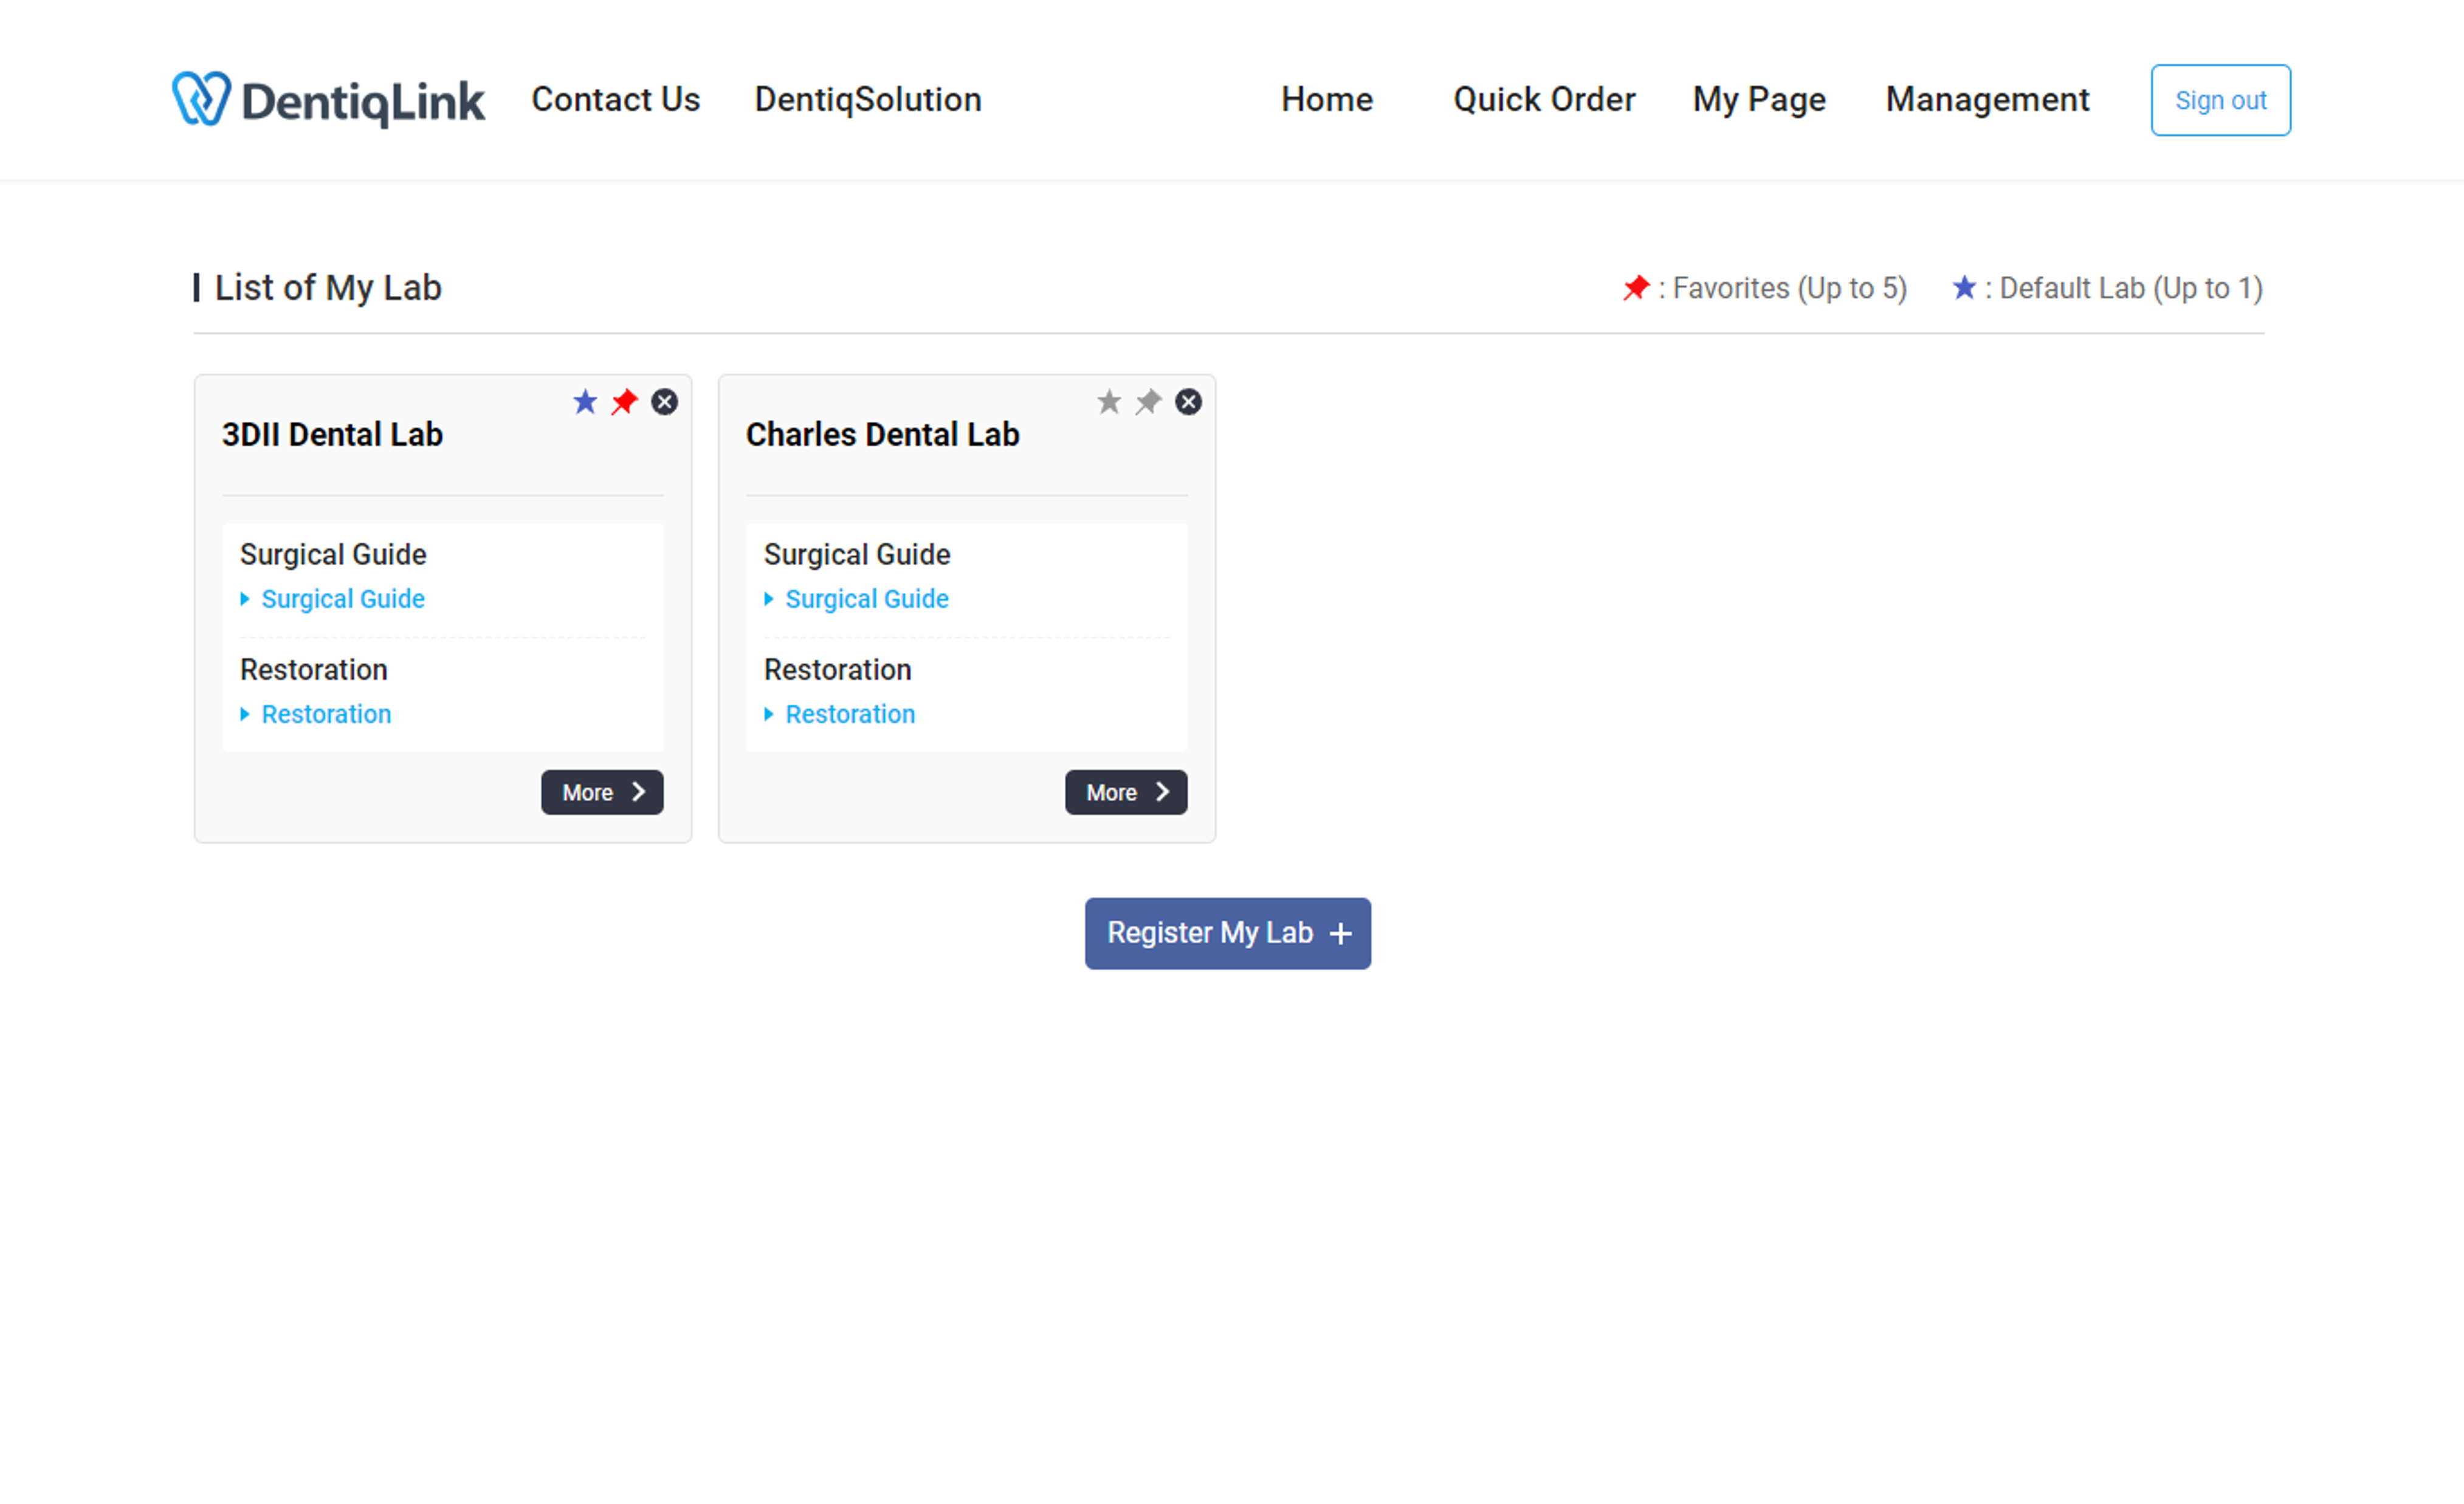The height and width of the screenshot is (1504, 2464).
Task: Open the Restoration link in 3DII Dental Lab
Action: 326,713
